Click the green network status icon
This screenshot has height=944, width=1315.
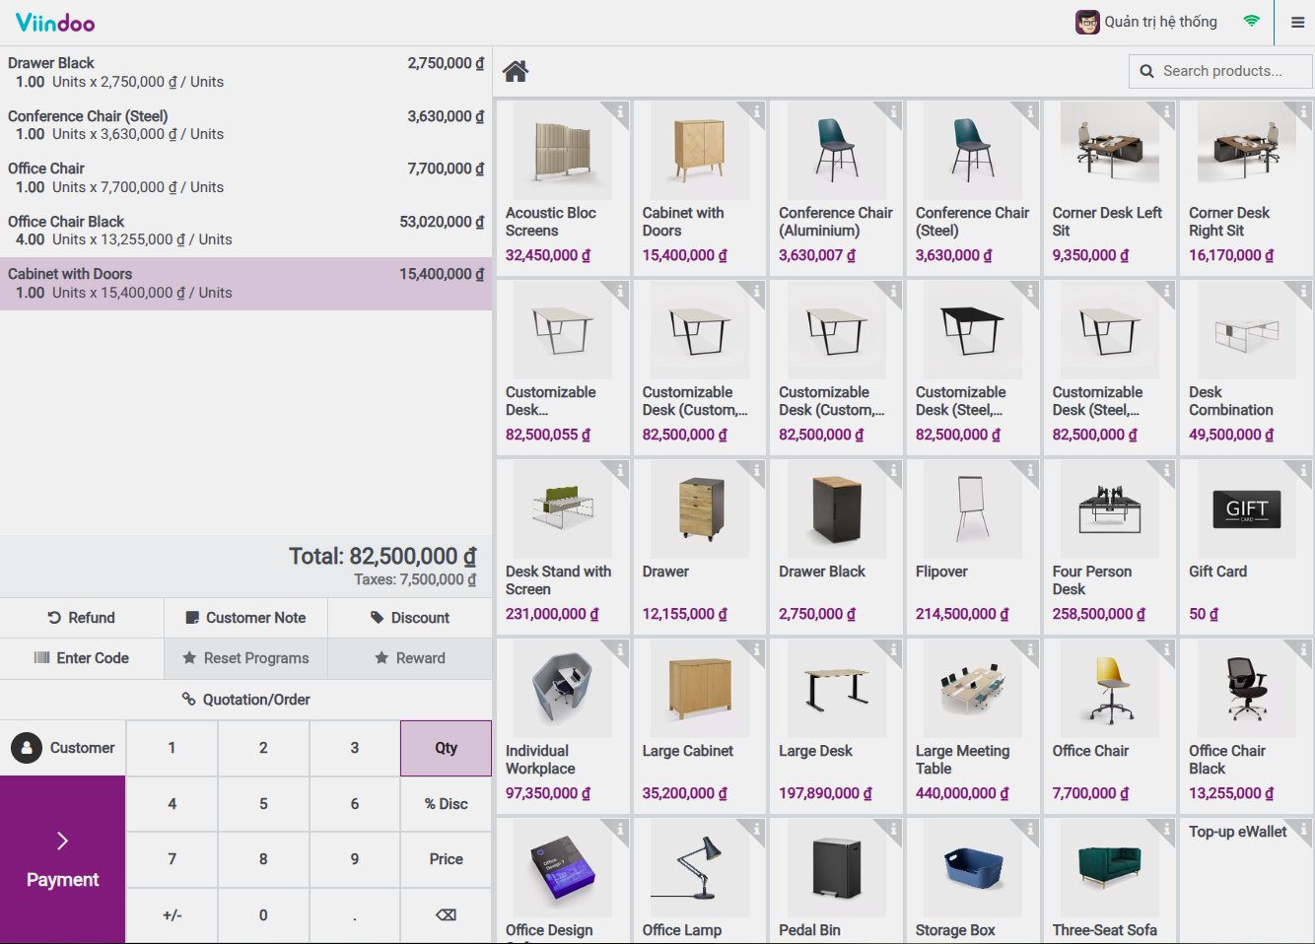(1252, 21)
